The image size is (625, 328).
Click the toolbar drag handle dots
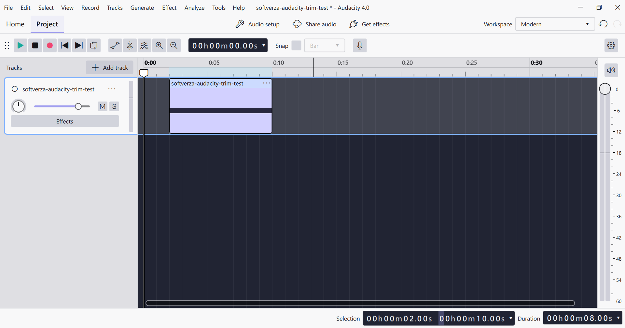coord(7,46)
